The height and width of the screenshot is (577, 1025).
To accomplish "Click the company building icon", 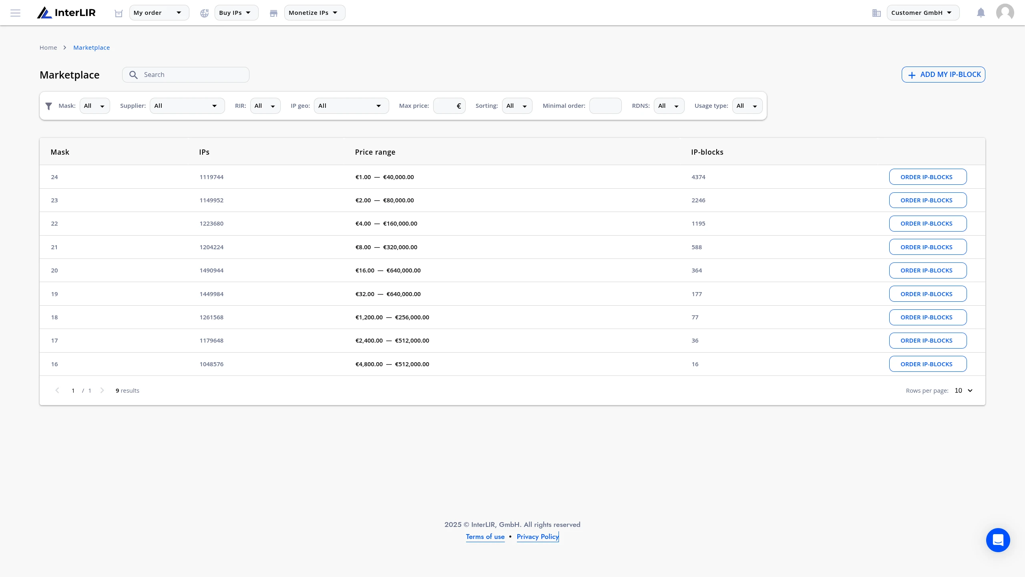I will pyautogui.click(x=876, y=13).
